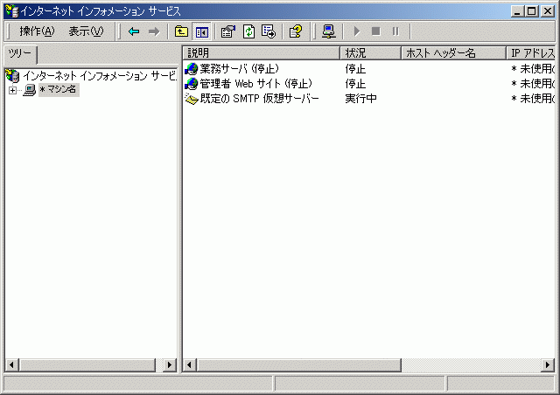The height and width of the screenshot is (395, 560).
Task: Click the Forward arrow toolbar icon
Action: 154,31
